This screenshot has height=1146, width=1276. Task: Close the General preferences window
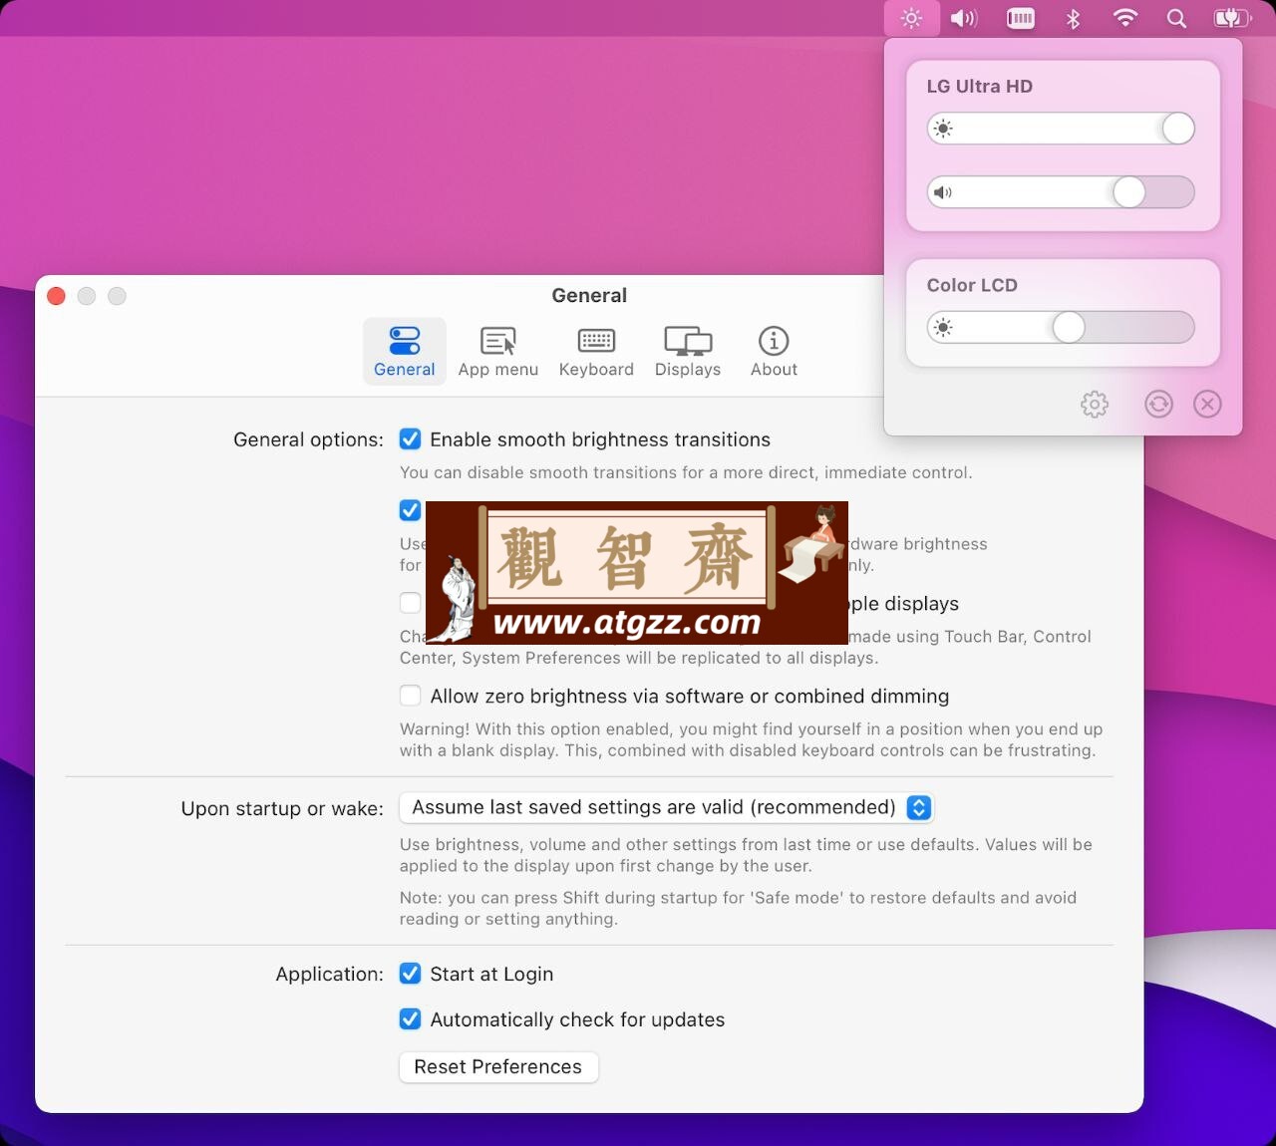point(57,296)
